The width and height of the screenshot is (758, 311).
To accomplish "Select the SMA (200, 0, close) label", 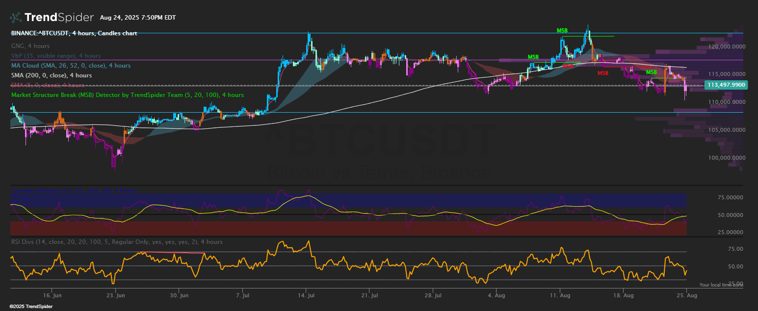I will [52, 75].
